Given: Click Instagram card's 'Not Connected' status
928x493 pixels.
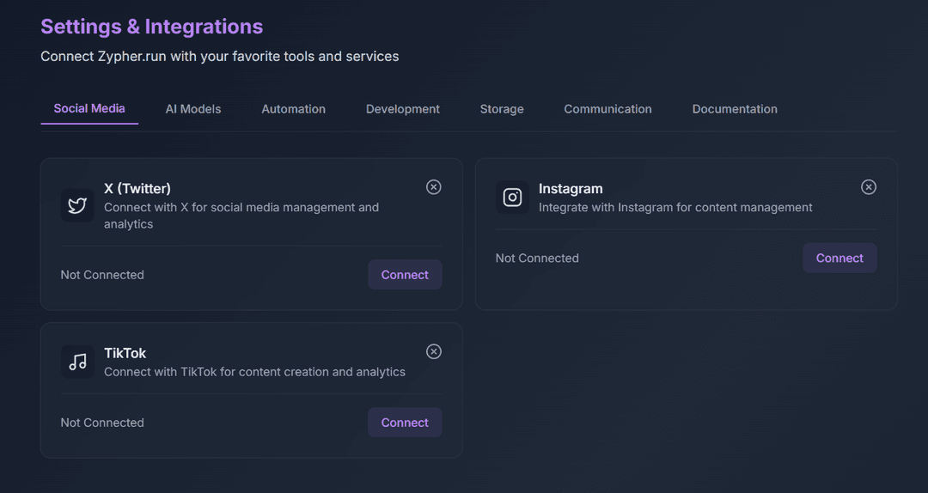Looking at the screenshot, I should point(537,258).
